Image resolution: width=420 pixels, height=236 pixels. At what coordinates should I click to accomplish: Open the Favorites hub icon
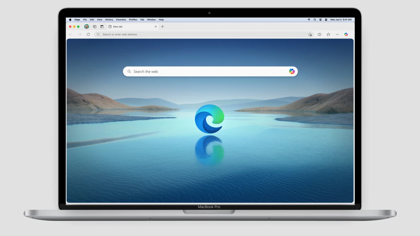[328, 34]
